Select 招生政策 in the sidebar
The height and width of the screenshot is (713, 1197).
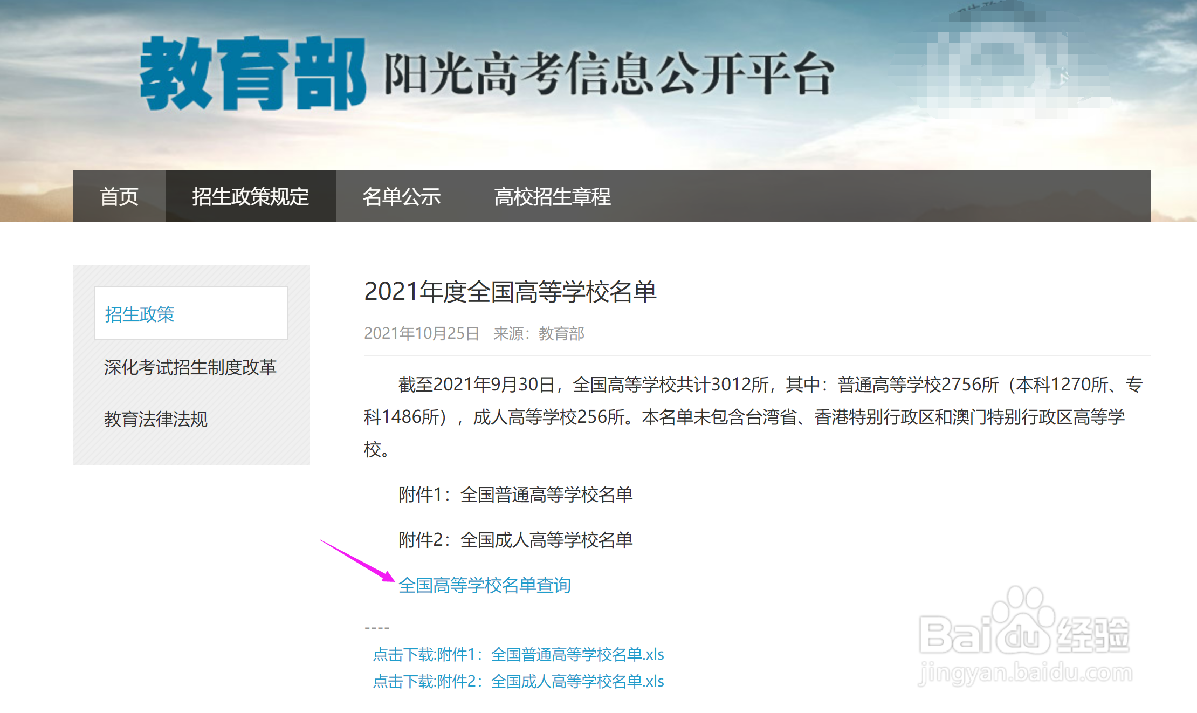tap(191, 313)
